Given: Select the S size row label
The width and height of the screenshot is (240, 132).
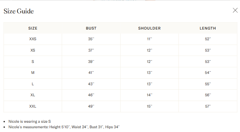Looking at the screenshot, I should 33,62.
